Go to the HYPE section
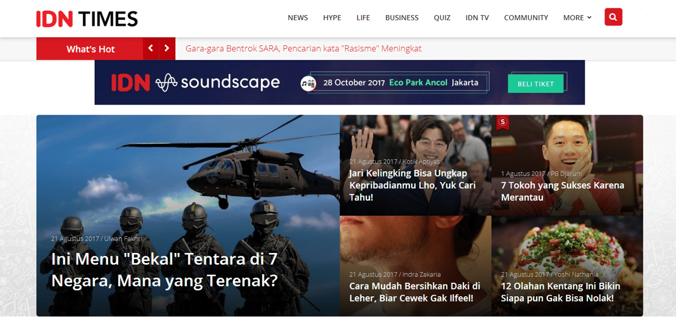Viewport: 676px width, 317px height. point(332,18)
